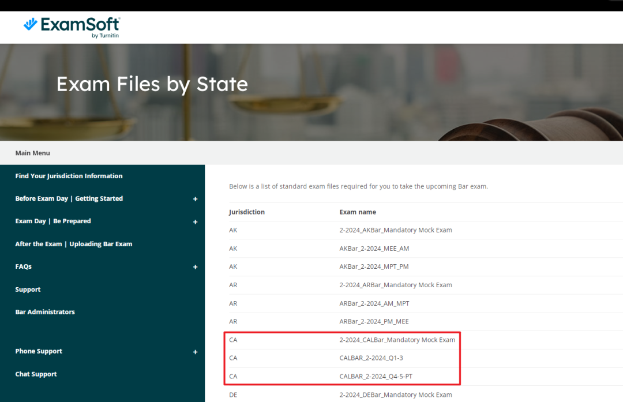Expand the Phone Support plus icon
Screen dimensions: 623x402
click(x=195, y=352)
